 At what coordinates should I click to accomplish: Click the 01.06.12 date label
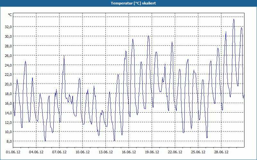(13, 152)
